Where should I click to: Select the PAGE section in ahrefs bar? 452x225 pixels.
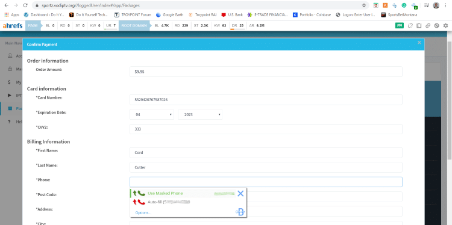coord(33,26)
